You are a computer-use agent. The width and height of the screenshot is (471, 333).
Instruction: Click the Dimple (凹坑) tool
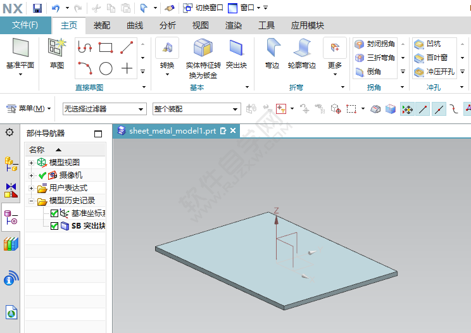[x=427, y=44]
